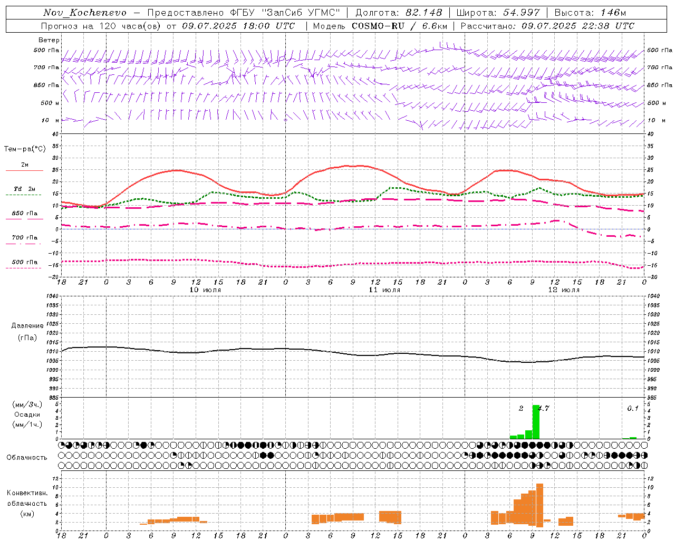Click the dash-dot line sample under 700 гПа legend
This screenshot has width=675, height=540.
pos(23,244)
